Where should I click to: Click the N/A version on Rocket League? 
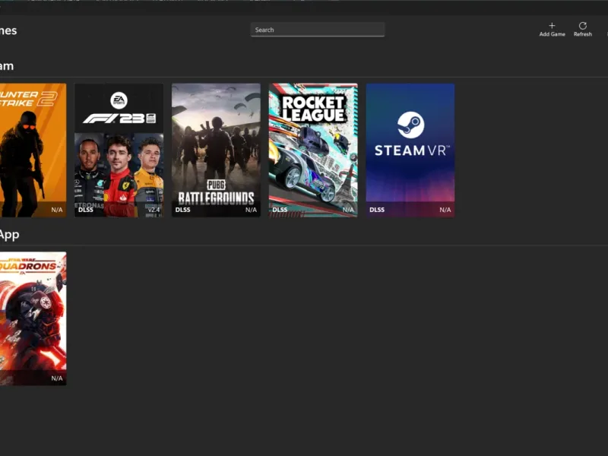point(348,210)
